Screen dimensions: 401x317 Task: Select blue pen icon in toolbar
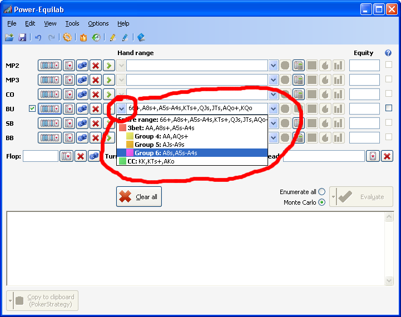125,38
